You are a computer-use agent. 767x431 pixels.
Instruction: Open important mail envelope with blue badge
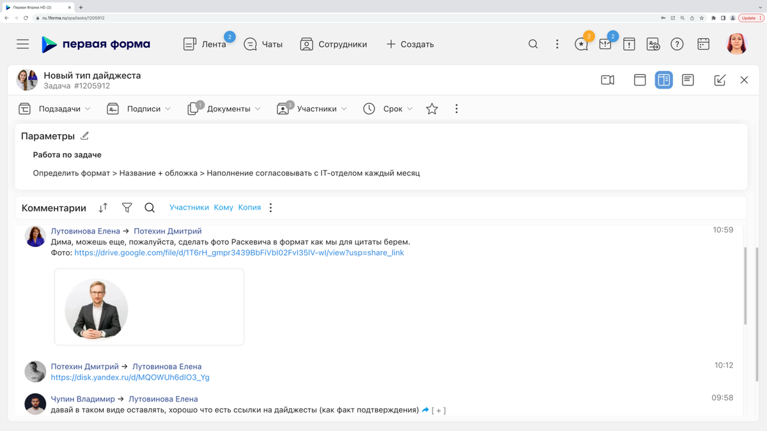click(606, 43)
